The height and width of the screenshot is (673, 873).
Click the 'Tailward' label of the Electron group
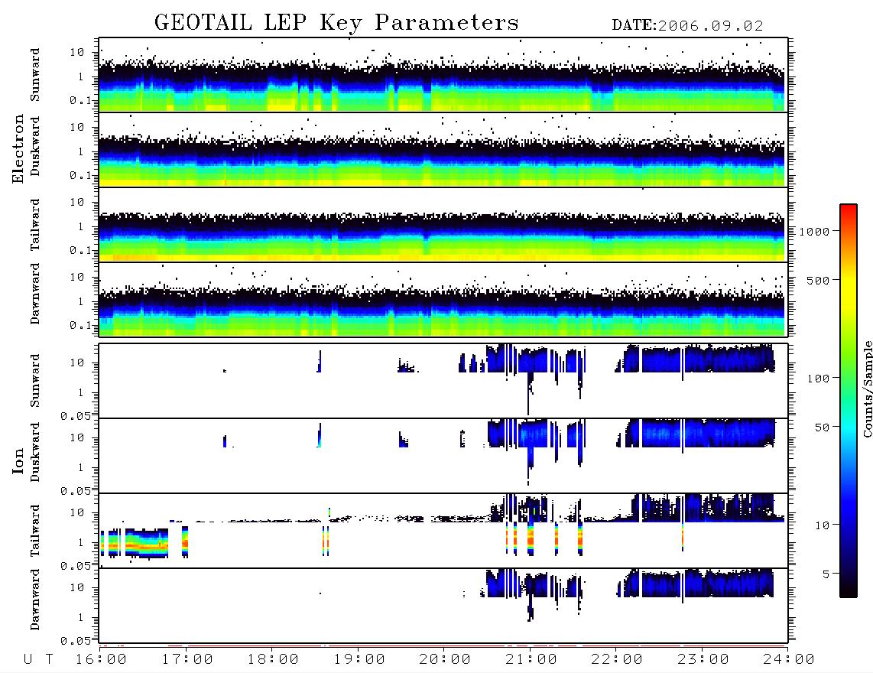pyautogui.click(x=35, y=225)
